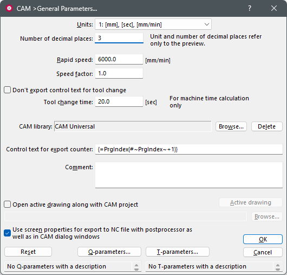This screenshot has height=275, width=287.
Task: Click the Control text for export counter field
Action: click(189, 149)
